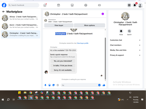
Task: Send quick response Sorry, it's not available.
Action: pos(63,70)
